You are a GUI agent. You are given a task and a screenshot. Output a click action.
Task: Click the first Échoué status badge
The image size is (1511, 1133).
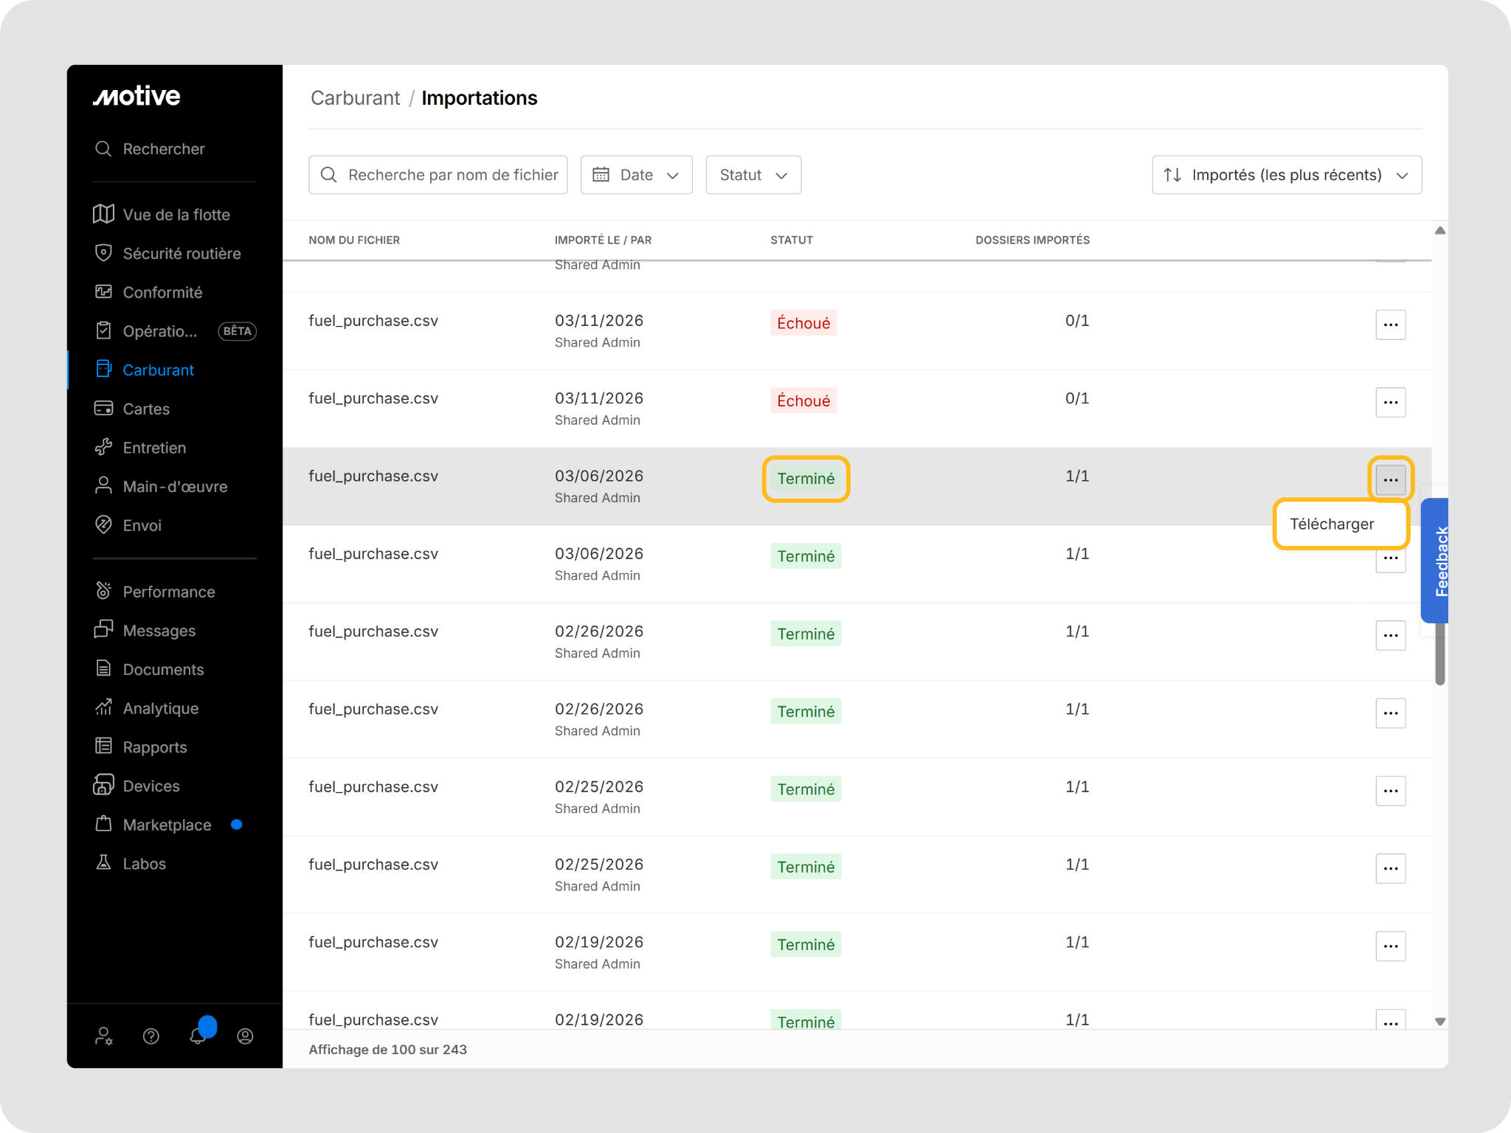pyautogui.click(x=803, y=323)
